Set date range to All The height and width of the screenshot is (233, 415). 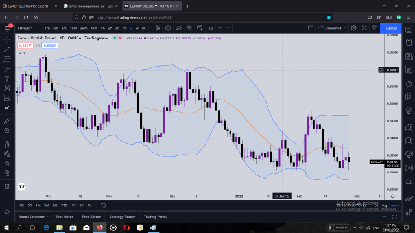89,205
